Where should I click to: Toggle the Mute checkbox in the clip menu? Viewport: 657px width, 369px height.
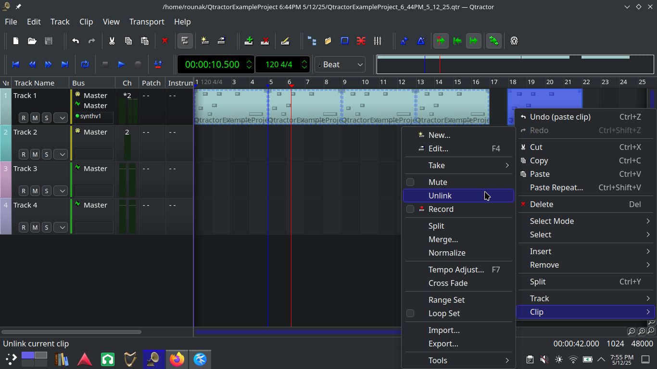410,182
